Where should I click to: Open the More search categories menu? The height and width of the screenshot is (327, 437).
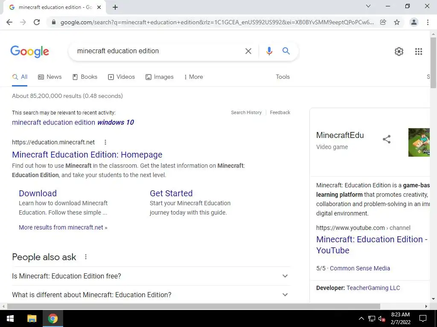tap(193, 77)
